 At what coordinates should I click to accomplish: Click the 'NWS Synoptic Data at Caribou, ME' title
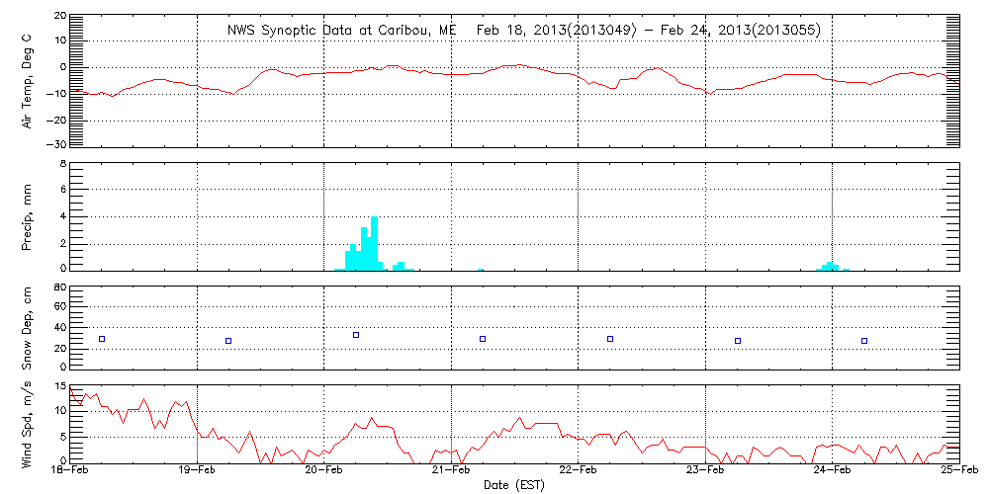(342, 31)
